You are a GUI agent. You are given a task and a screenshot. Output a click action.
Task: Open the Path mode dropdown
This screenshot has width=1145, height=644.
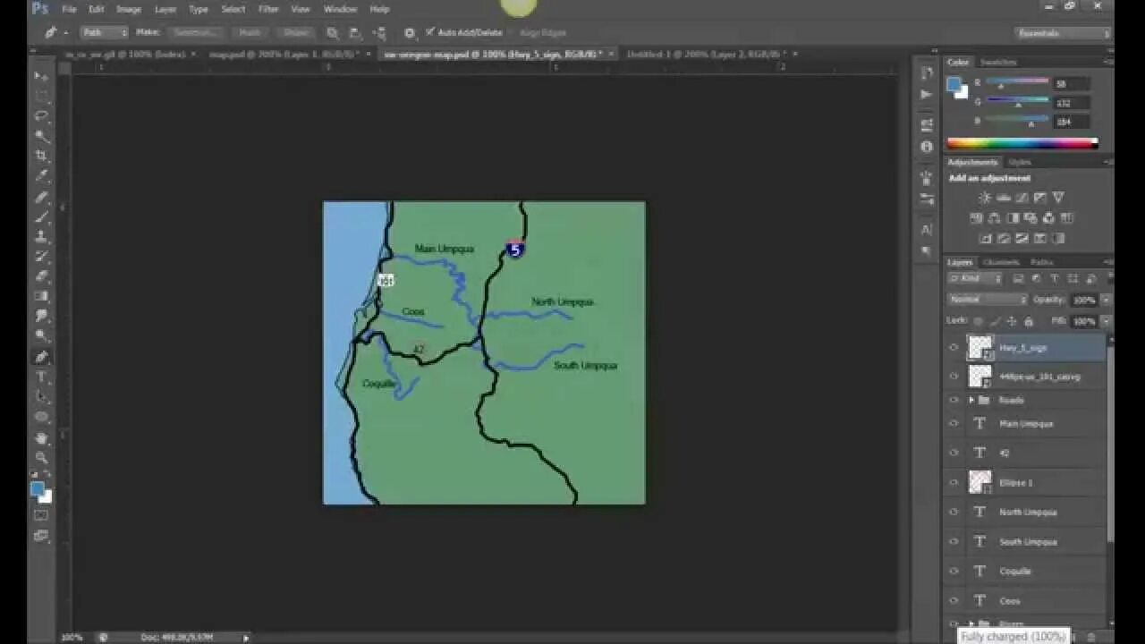coord(105,32)
